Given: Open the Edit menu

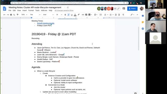Looking at the screenshot, I should (x=14, y=10).
